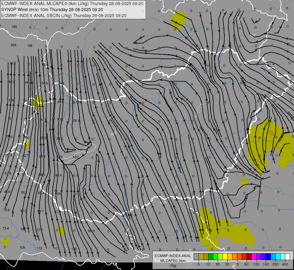This screenshot has width=294, height=270.
Task: Click the legend tick value '160'
Action: (266, 264)
